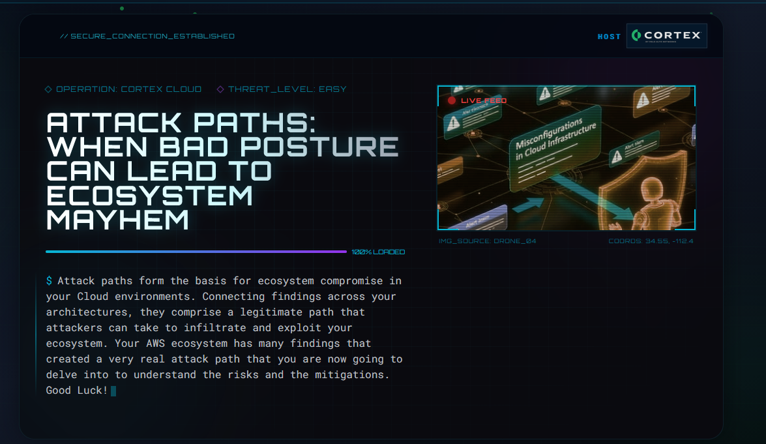The width and height of the screenshot is (766, 444).
Task: Click the HOST label
Action: 609,37
